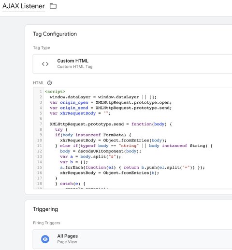Select the Custom HTML tag type card
The width and height of the screenshot is (232, 250).
pos(132,64)
